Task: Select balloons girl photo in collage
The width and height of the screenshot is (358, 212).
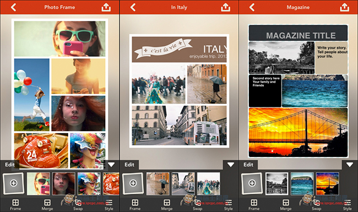Action: (x=32, y=95)
